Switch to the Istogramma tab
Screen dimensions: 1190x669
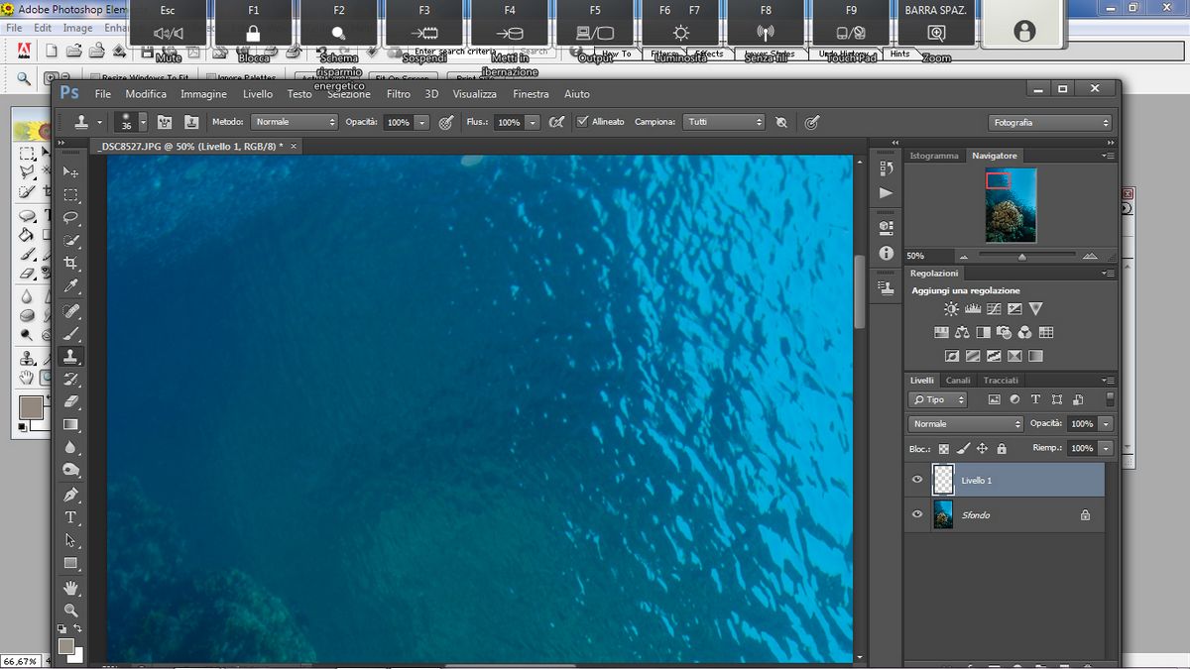(x=934, y=156)
